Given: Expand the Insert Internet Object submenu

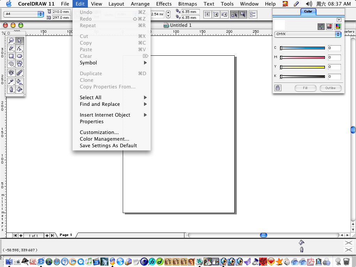Looking at the screenshot, I should (x=112, y=115).
